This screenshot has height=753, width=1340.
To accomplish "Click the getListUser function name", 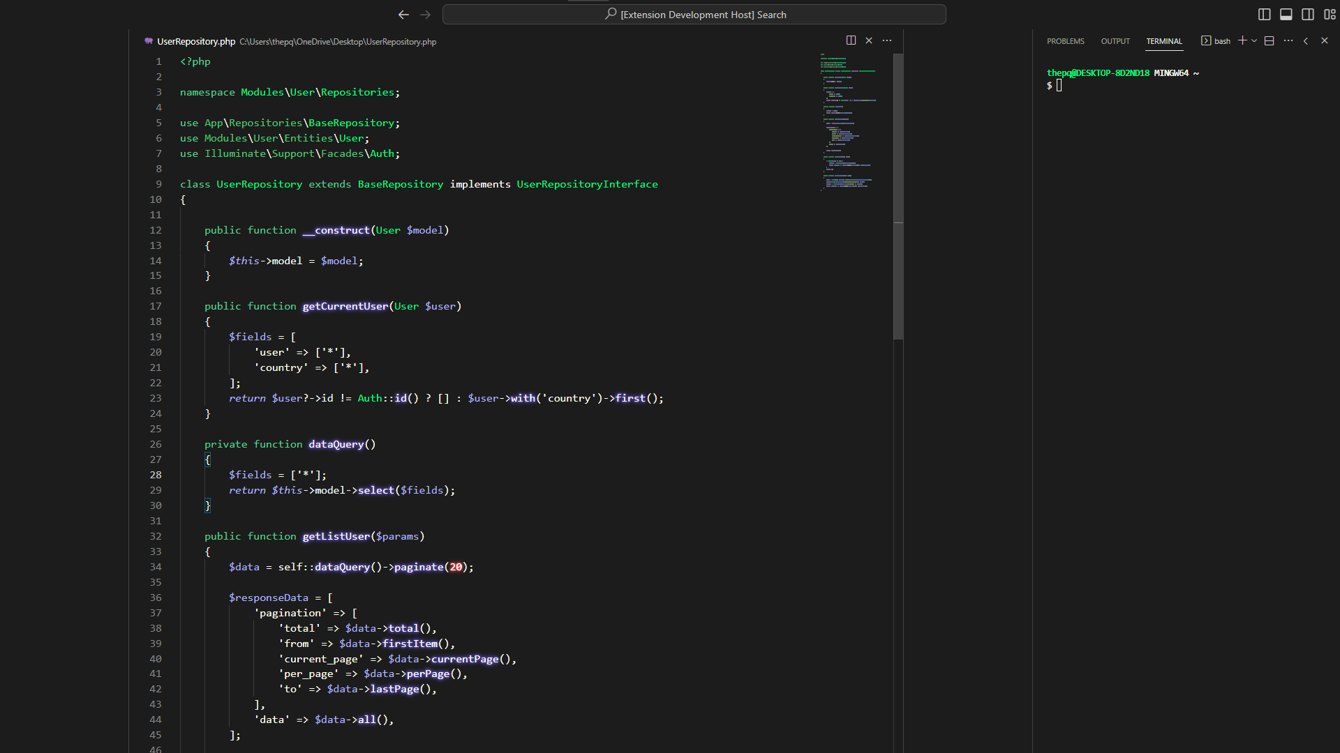I will 336,536.
